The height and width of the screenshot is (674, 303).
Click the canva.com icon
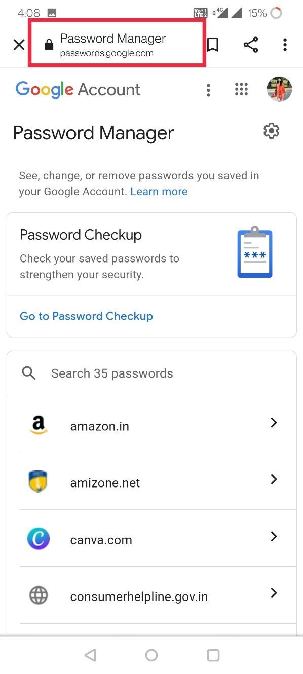click(x=39, y=539)
